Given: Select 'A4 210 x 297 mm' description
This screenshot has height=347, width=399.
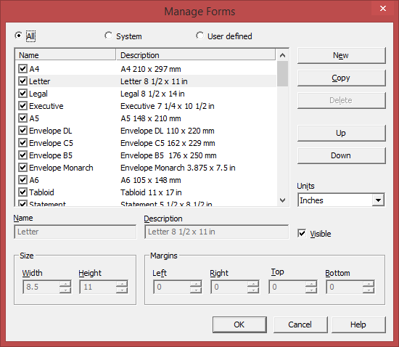Looking at the screenshot, I should [x=151, y=69].
